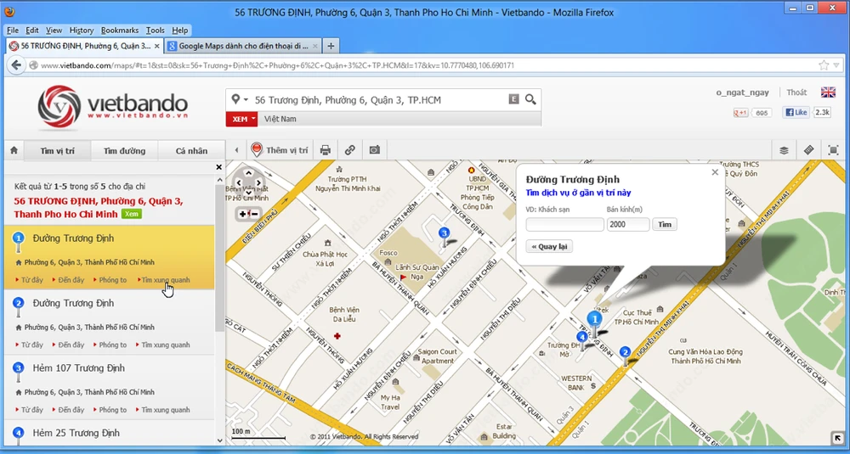
Task: Click the camera snapshot icon
Action: tap(374, 150)
